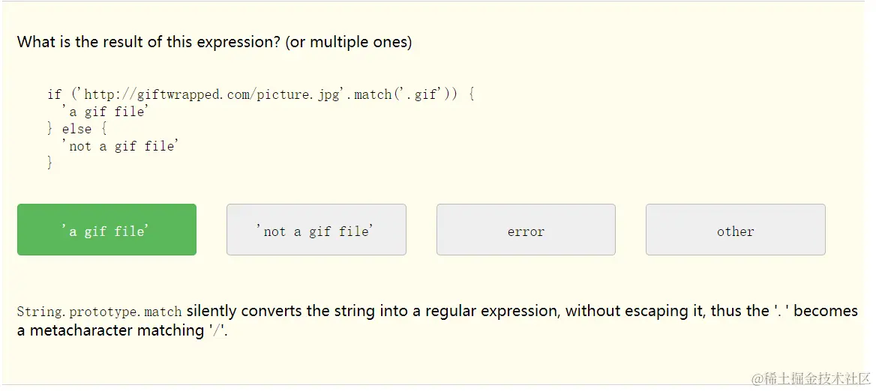Click the 'String.prototype.match' inline code text
This screenshot has width=876, height=391.
(x=99, y=312)
